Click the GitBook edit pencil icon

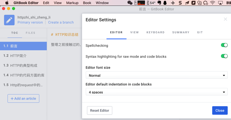tap(9, 20)
